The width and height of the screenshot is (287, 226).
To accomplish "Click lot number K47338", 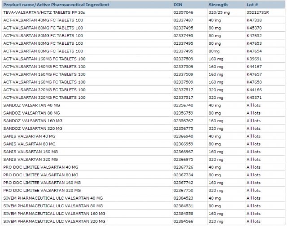I will coord(254,20).
